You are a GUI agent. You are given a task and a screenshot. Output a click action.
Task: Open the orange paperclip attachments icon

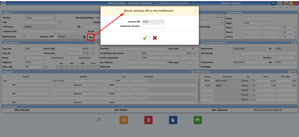pyautogui.click(x=124, y=120)
